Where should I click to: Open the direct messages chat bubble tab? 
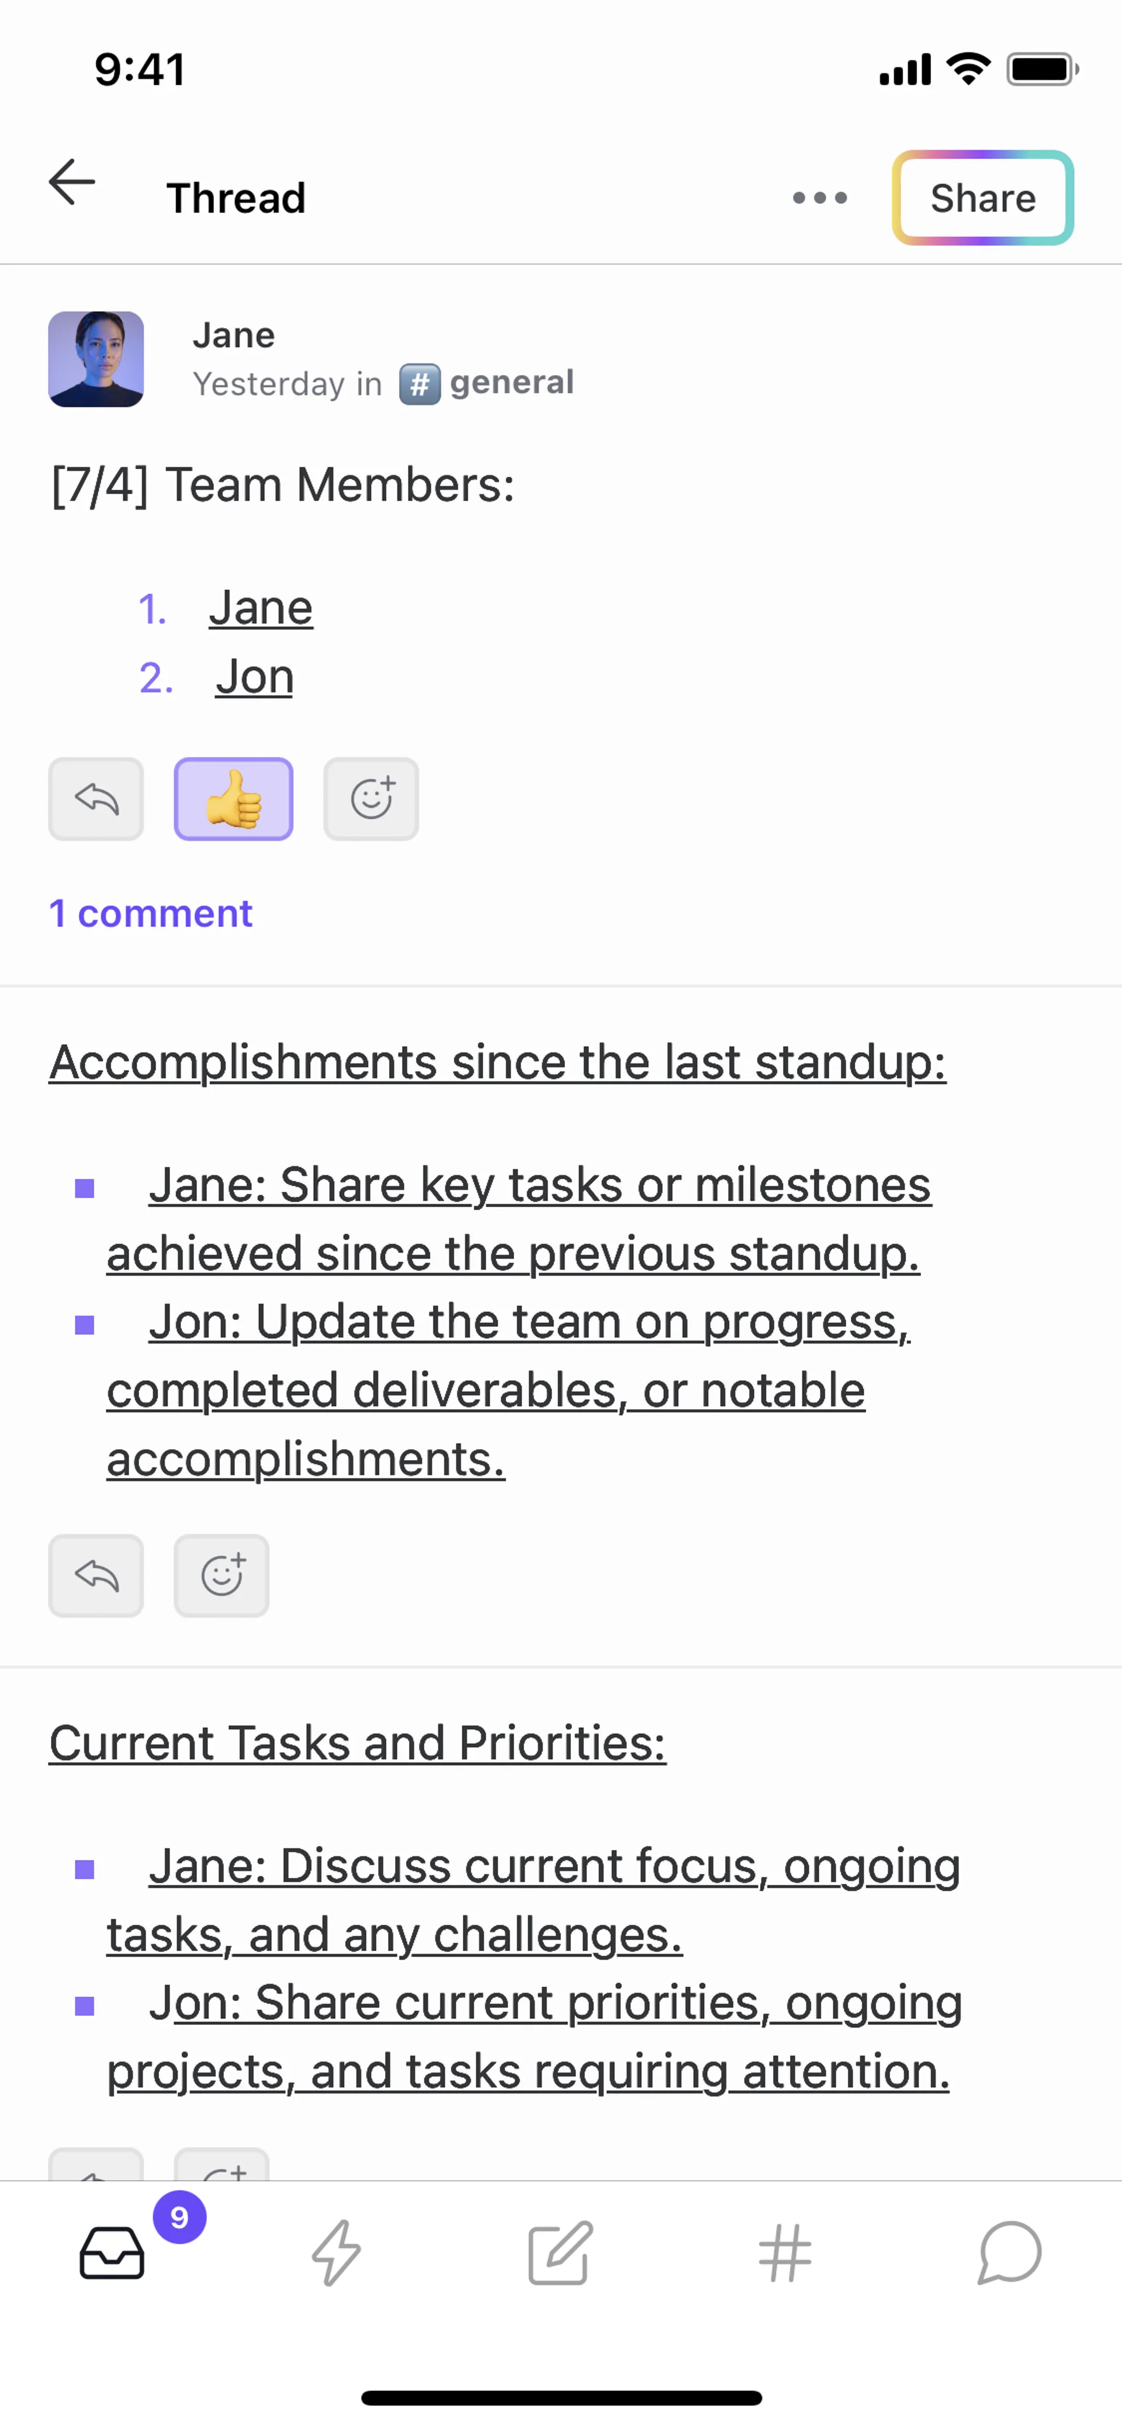pos(1009,2252)
